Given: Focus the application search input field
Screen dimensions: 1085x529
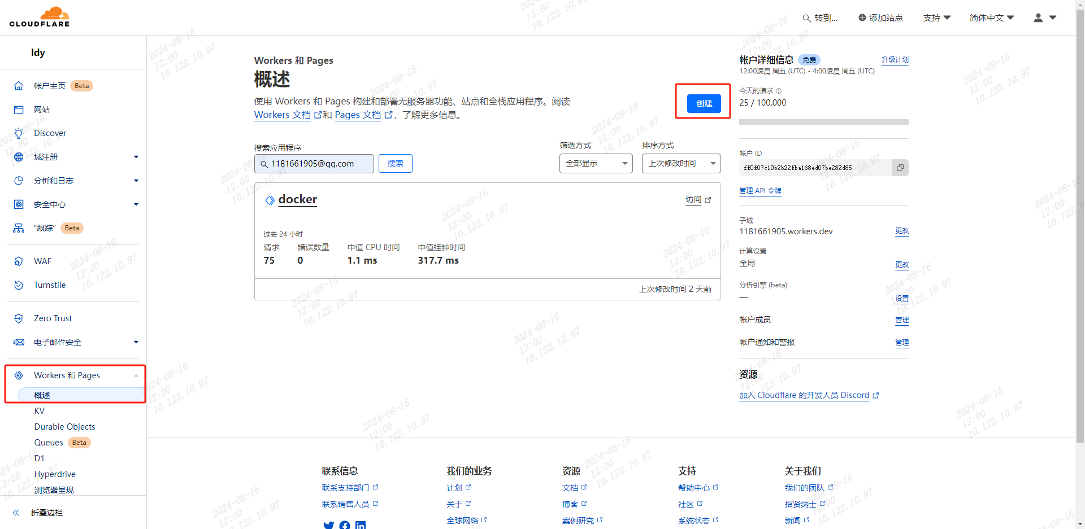Looking at the screenshot, I should (314, 164).
